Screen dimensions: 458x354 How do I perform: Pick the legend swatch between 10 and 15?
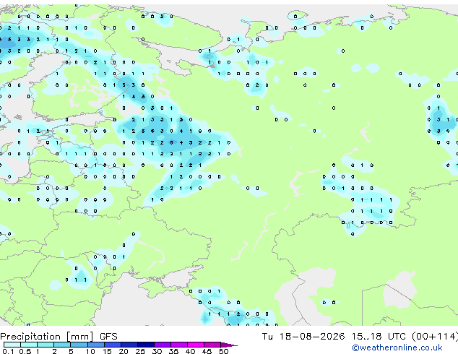95,345
